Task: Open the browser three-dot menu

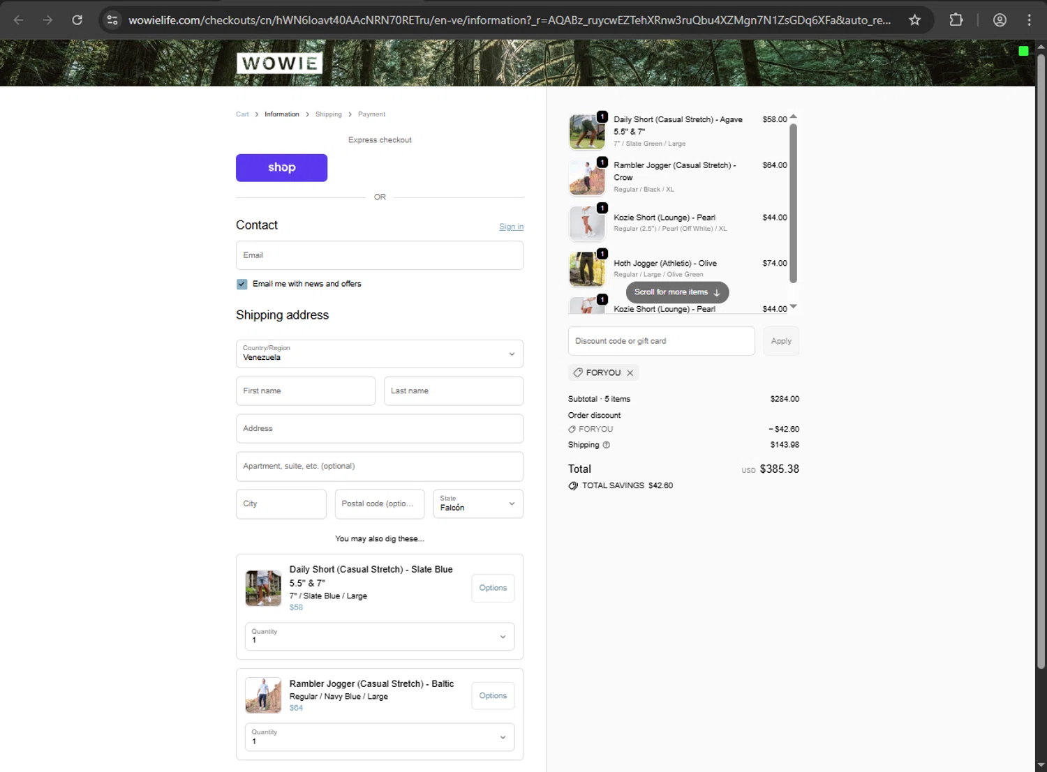Action: (x=1030, y=20)
